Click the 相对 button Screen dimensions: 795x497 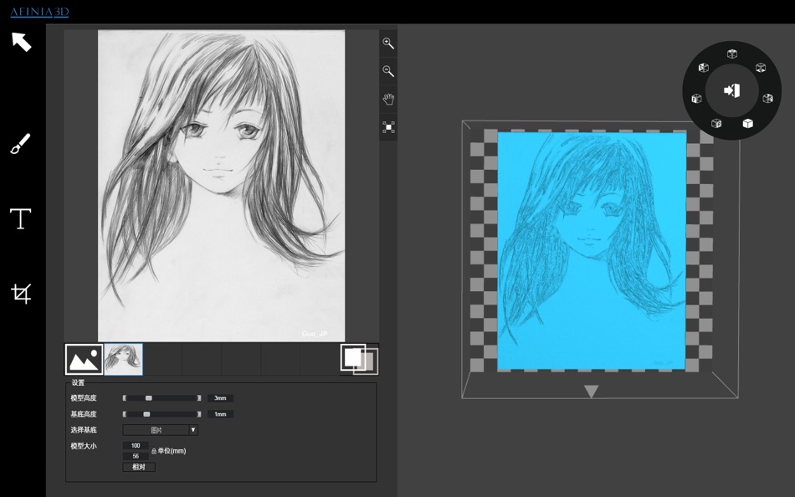139,467
